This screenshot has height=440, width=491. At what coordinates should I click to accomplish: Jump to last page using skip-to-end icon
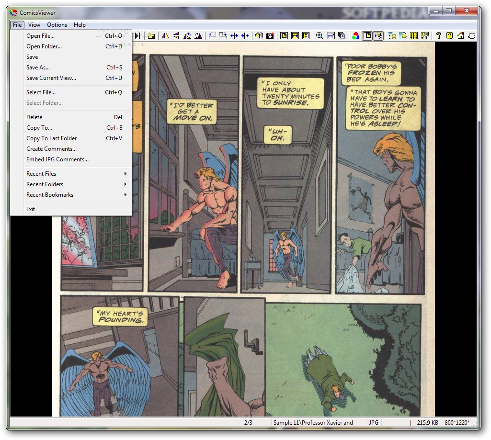coord(137,36)
